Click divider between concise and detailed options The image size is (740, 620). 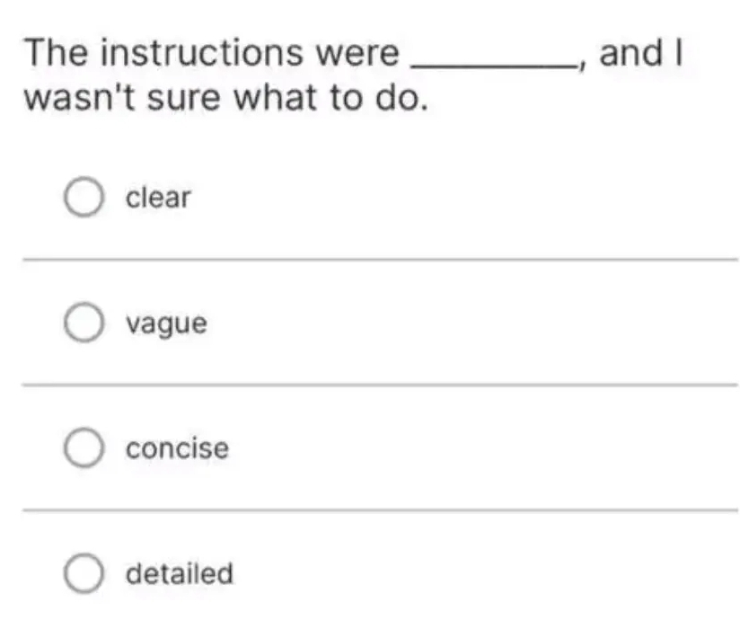379,509
